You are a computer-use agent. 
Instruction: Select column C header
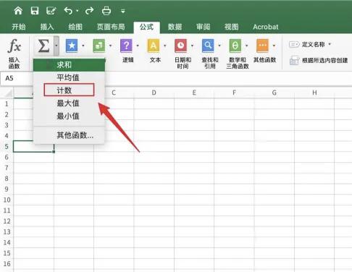pos(114,93)
